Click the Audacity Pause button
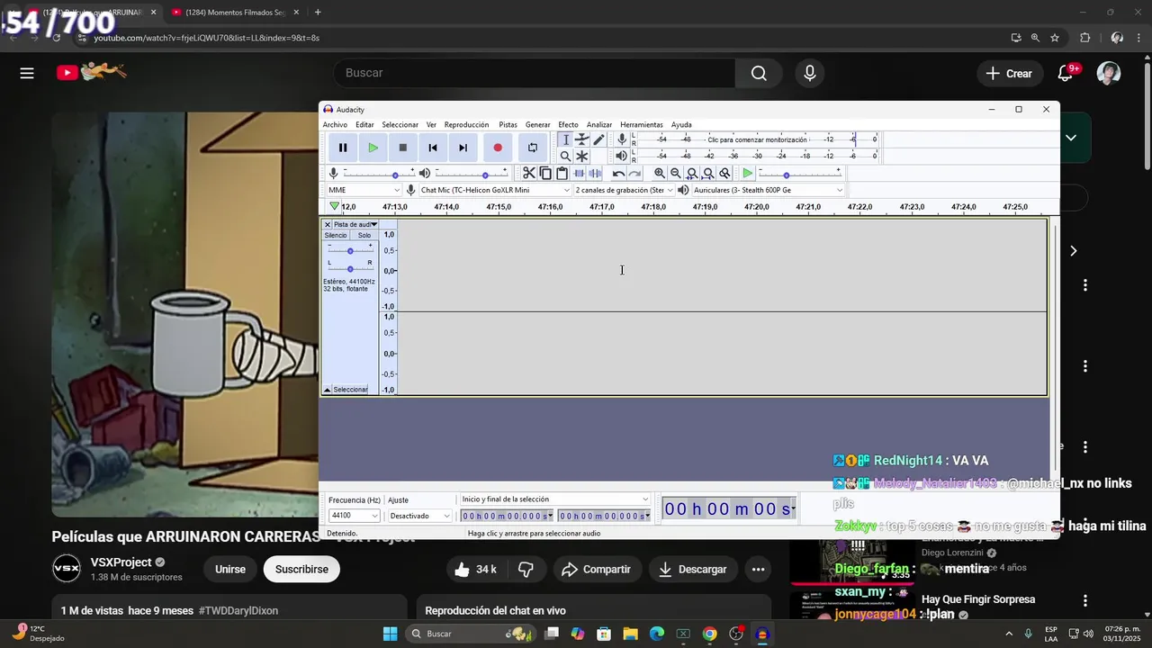 343,148
